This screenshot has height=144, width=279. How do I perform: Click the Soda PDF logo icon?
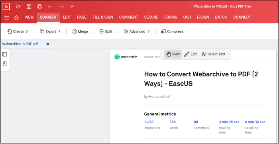(6, 7)
